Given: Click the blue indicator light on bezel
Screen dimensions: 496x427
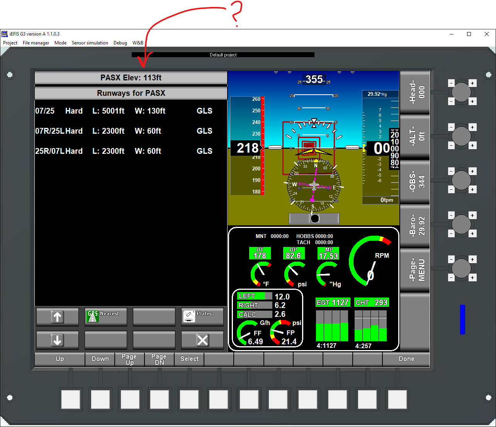Looking at the screenshot, I should click(x=462, y=319).
